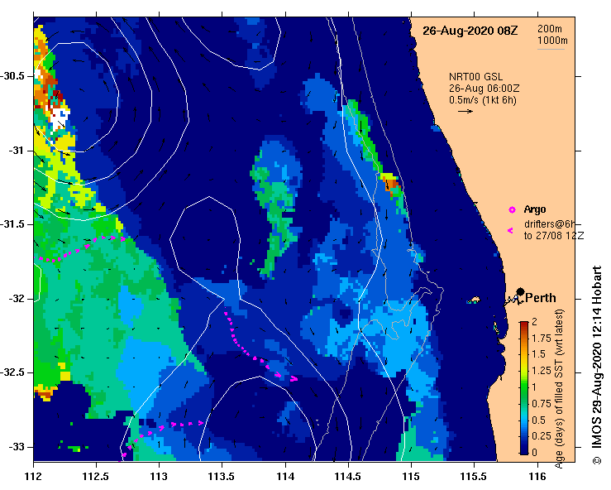Click the 'to 27/08 12Z' text
The height and width of the screenshot is (490, 611).
[x=554, y=236]
